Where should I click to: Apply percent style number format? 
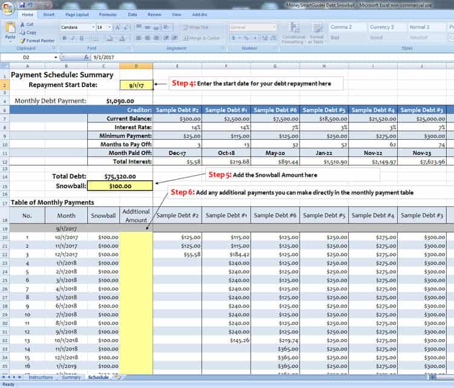[x=246, y=38]
